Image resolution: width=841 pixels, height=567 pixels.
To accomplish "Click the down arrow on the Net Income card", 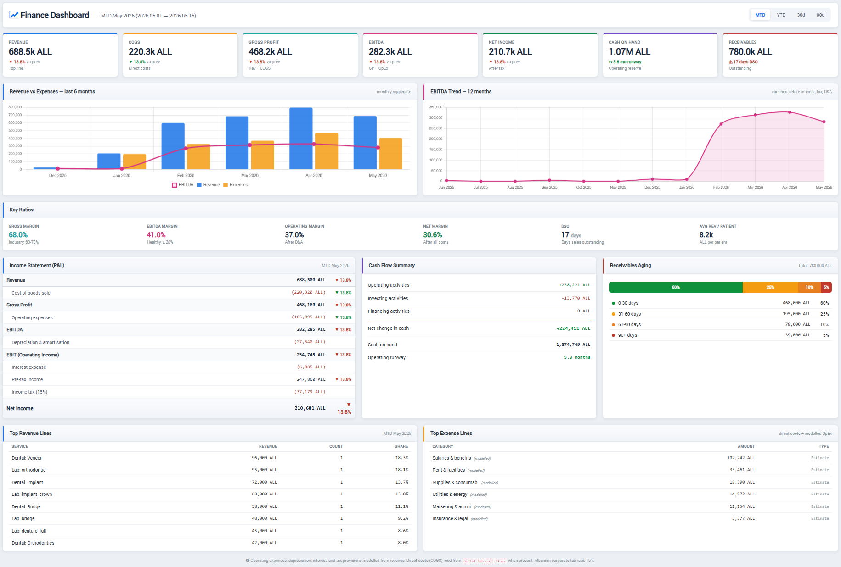I will tap(491, 62).
